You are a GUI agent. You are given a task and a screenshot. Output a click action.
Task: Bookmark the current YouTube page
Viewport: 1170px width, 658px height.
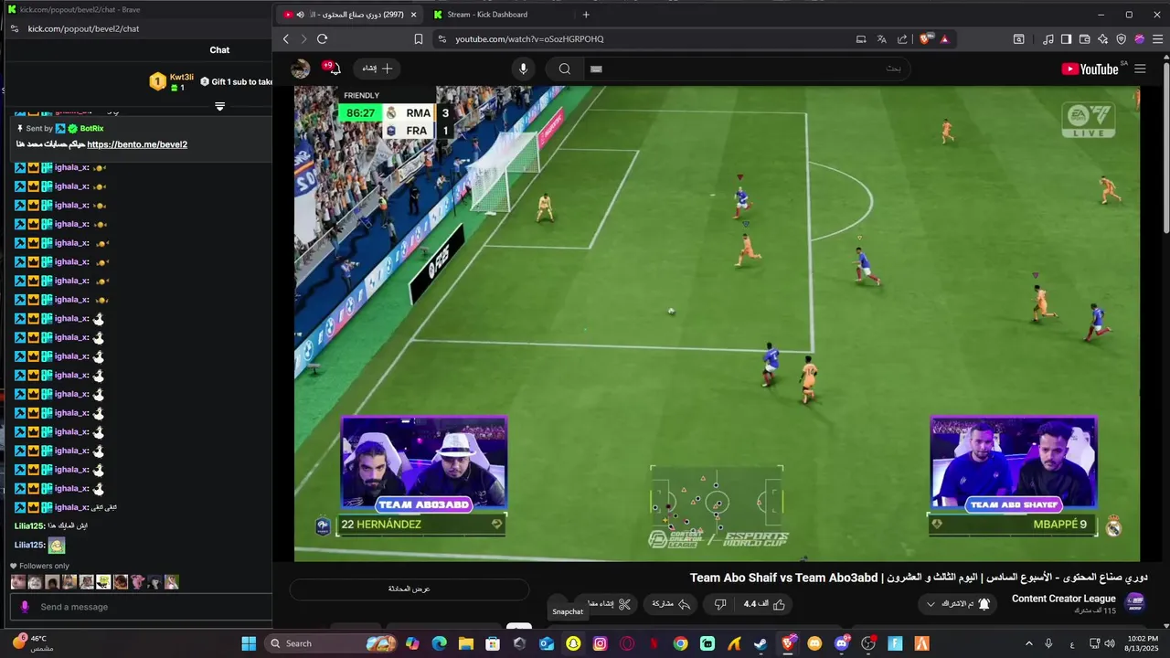click(x=419, y=39)
